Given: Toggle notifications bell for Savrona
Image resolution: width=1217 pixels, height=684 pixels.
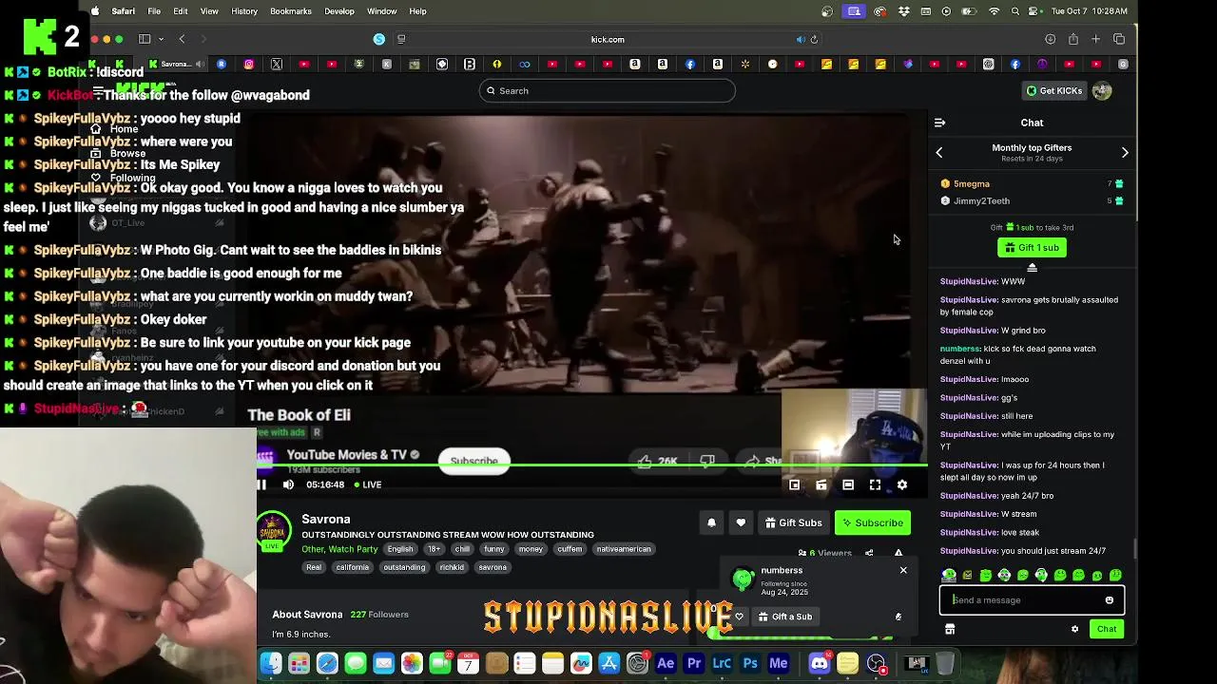Looking at the screenshot, I should click(x=711, y=522).
